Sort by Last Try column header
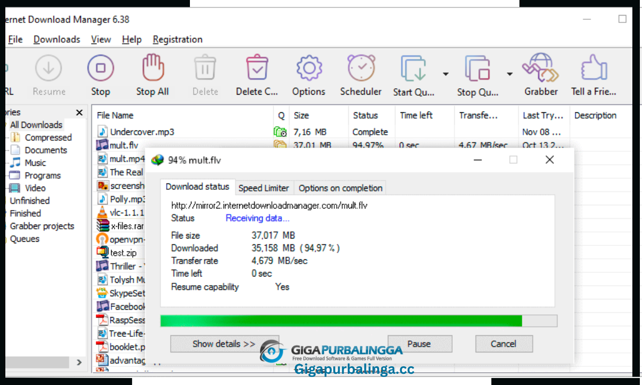The height and width of the screenshot is (385, 642). point(544,115)
